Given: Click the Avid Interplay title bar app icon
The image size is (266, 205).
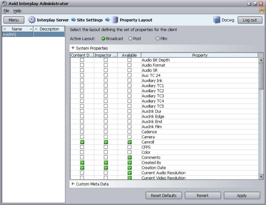Looking at the screenshot, I should 4,3.
